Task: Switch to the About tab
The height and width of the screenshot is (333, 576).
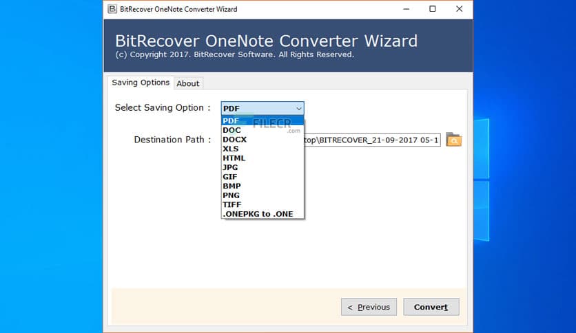Action: pos(187,83)
